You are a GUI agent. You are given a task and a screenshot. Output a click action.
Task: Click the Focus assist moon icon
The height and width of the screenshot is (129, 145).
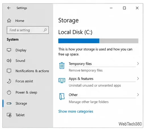(x=9, y=81)
